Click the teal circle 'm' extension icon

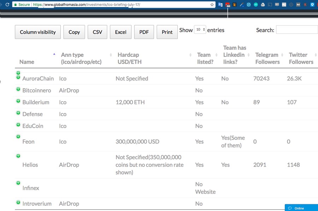(256, 5)
